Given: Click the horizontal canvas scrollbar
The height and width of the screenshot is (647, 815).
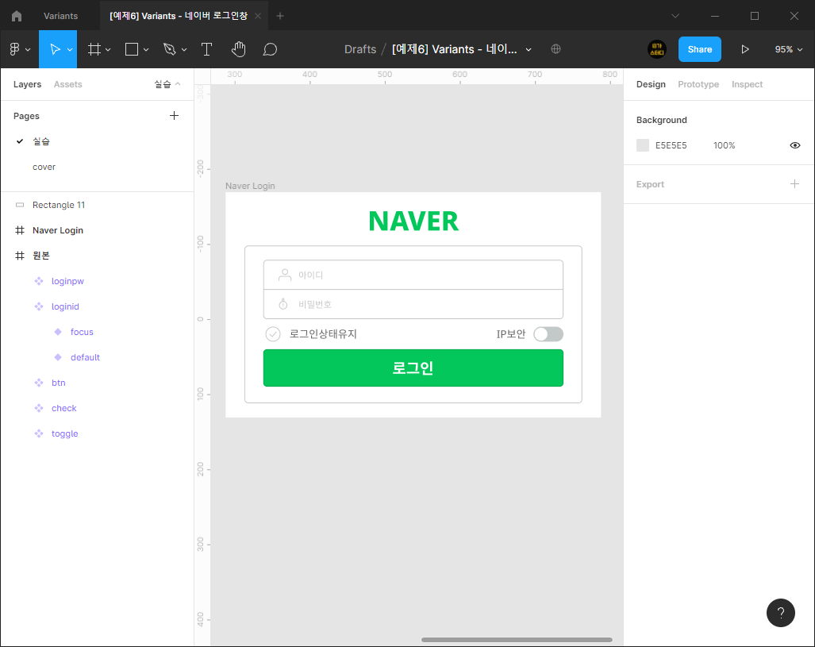Looking at the screenshot, I should click(517, 640).
